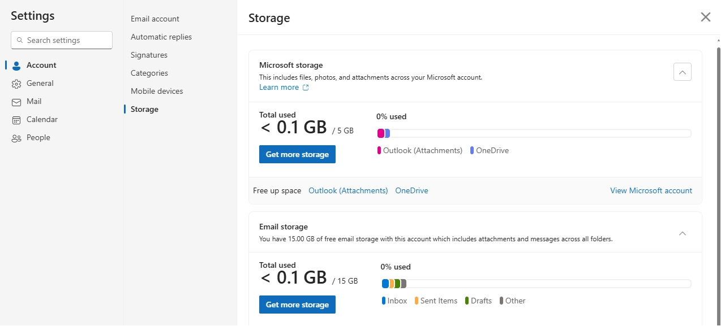Click the Microsoft storage usage bar

[x=533, y=133]
